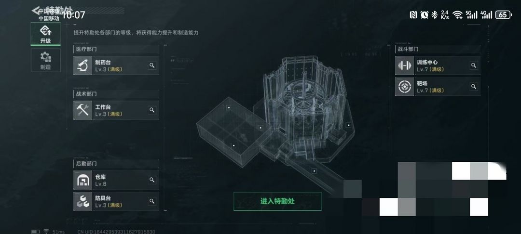
Task: Click the 进入特勤处 button
Action: (x=277, y=201)
